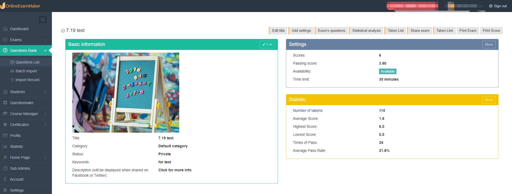512x194 pixels.
Task: Click the Account dollar icon
Action: click(x=5, y=179)
